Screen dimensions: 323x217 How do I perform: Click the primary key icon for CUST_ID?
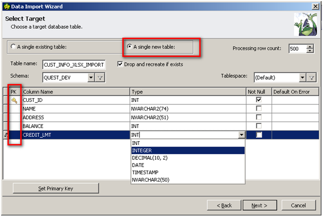14,100
